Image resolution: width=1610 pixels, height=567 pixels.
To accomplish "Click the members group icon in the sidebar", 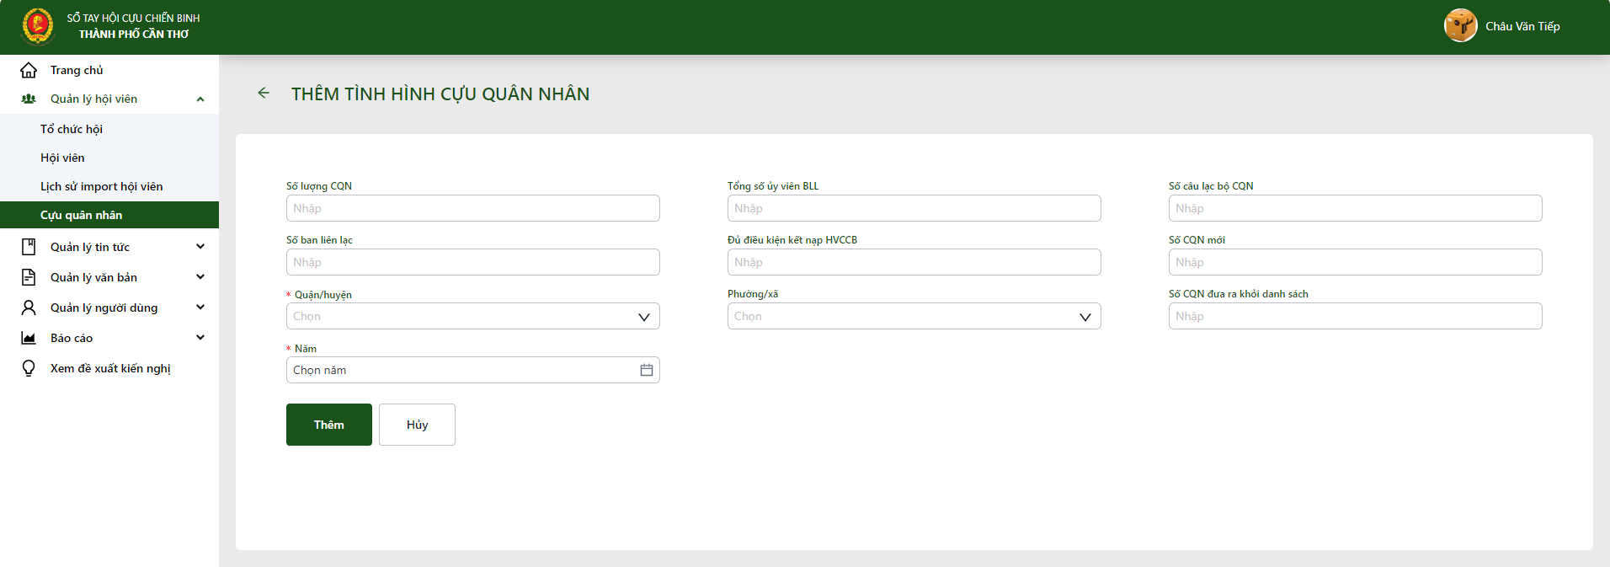I will 29,99.
